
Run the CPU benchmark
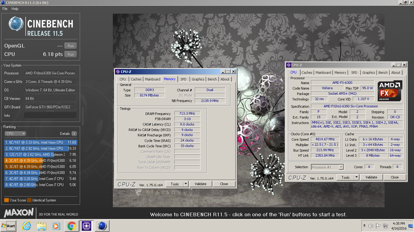coord(71,54)
